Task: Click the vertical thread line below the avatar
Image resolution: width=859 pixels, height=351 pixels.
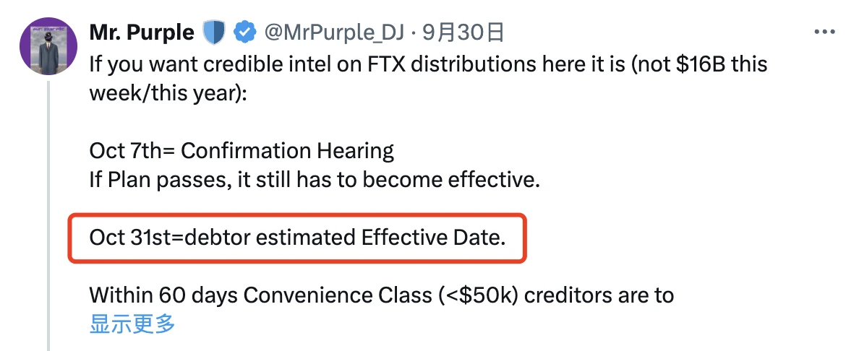Action: click(48, 217)
